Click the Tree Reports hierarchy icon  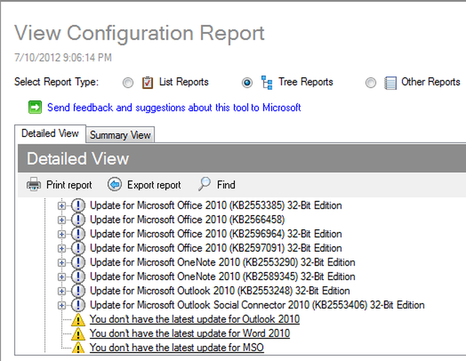pyautogui.click(x=267, y=83)
